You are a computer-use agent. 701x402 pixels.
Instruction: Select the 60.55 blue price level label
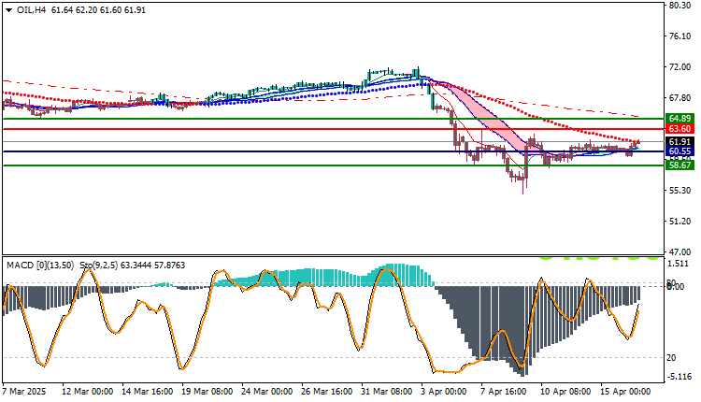coord(680,151)
